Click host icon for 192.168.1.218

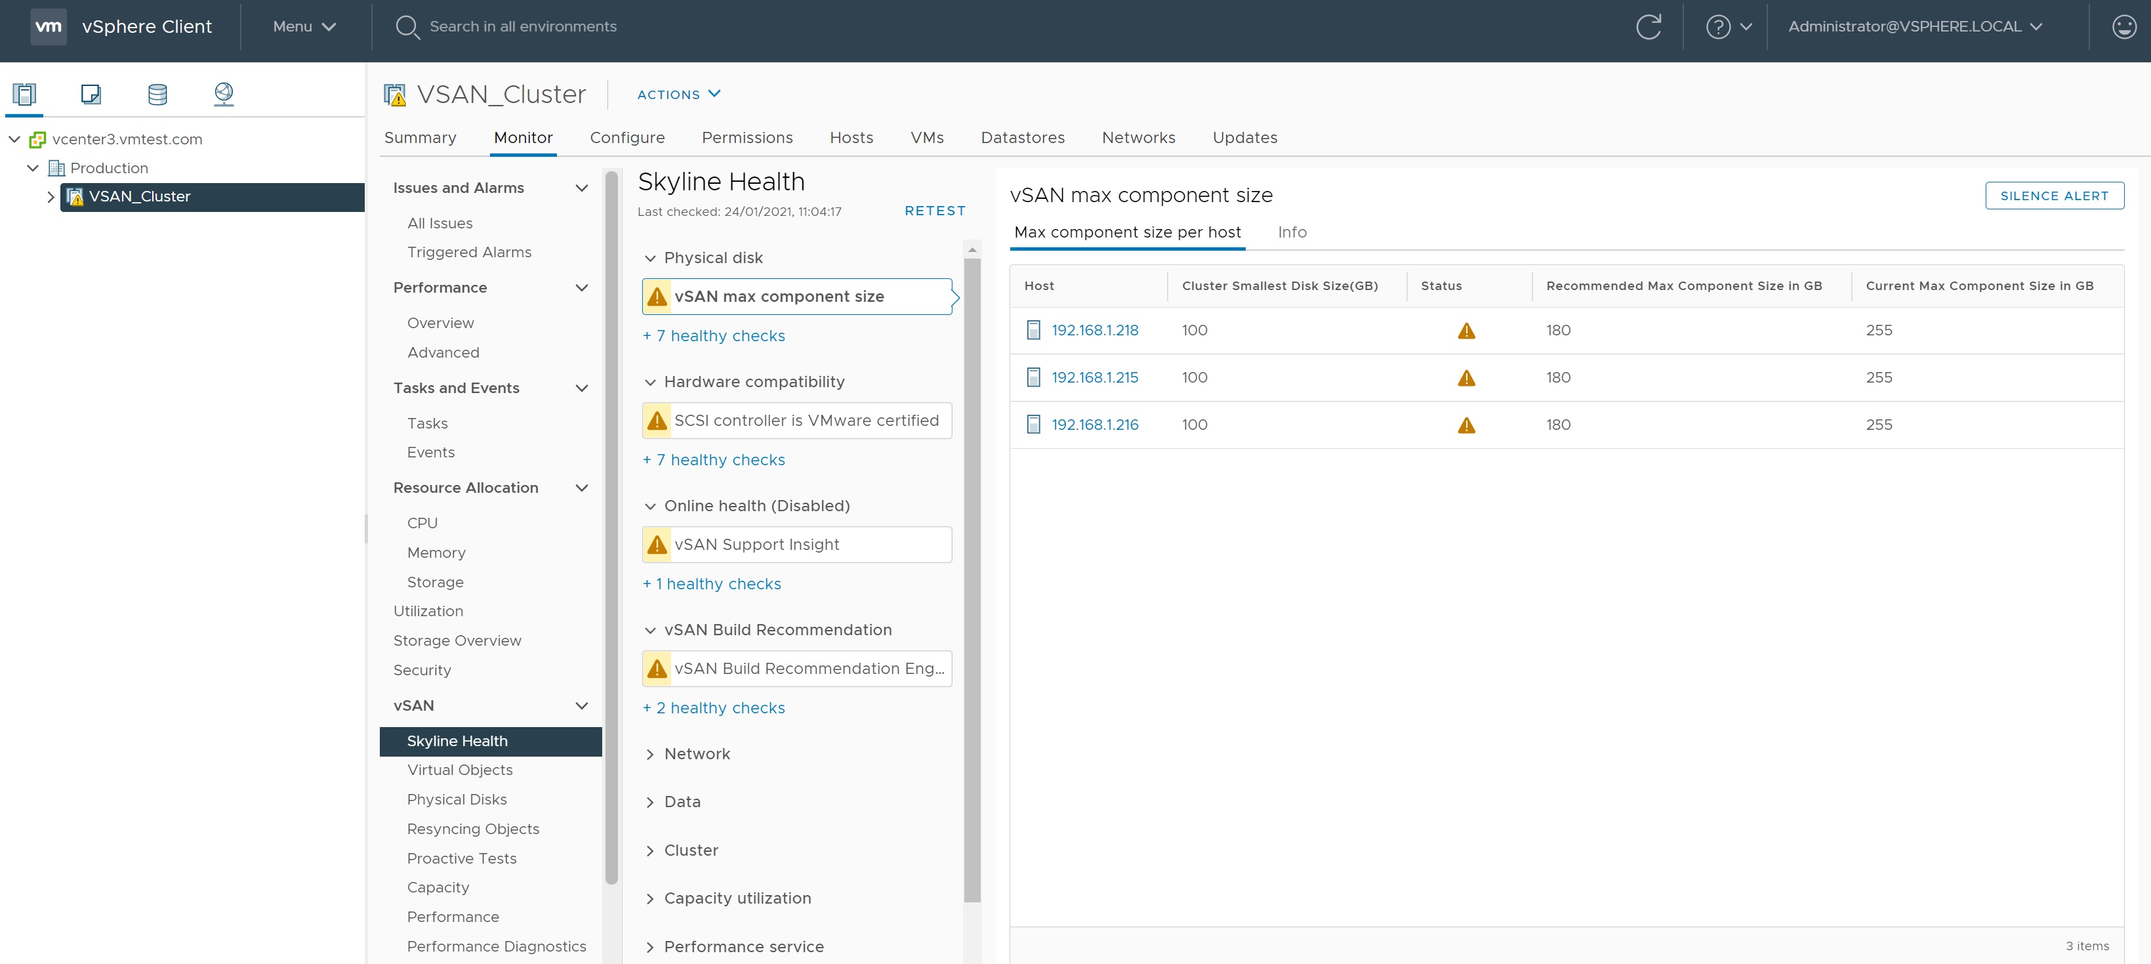coord(1033,330)
